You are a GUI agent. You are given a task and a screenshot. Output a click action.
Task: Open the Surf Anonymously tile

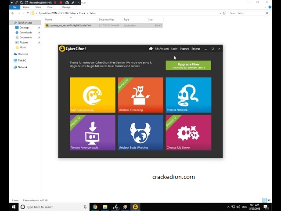pos(93,95)
